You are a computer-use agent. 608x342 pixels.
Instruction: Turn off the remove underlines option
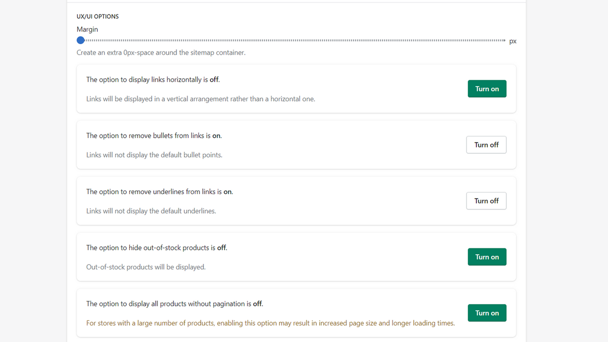[x=486, y=200]
